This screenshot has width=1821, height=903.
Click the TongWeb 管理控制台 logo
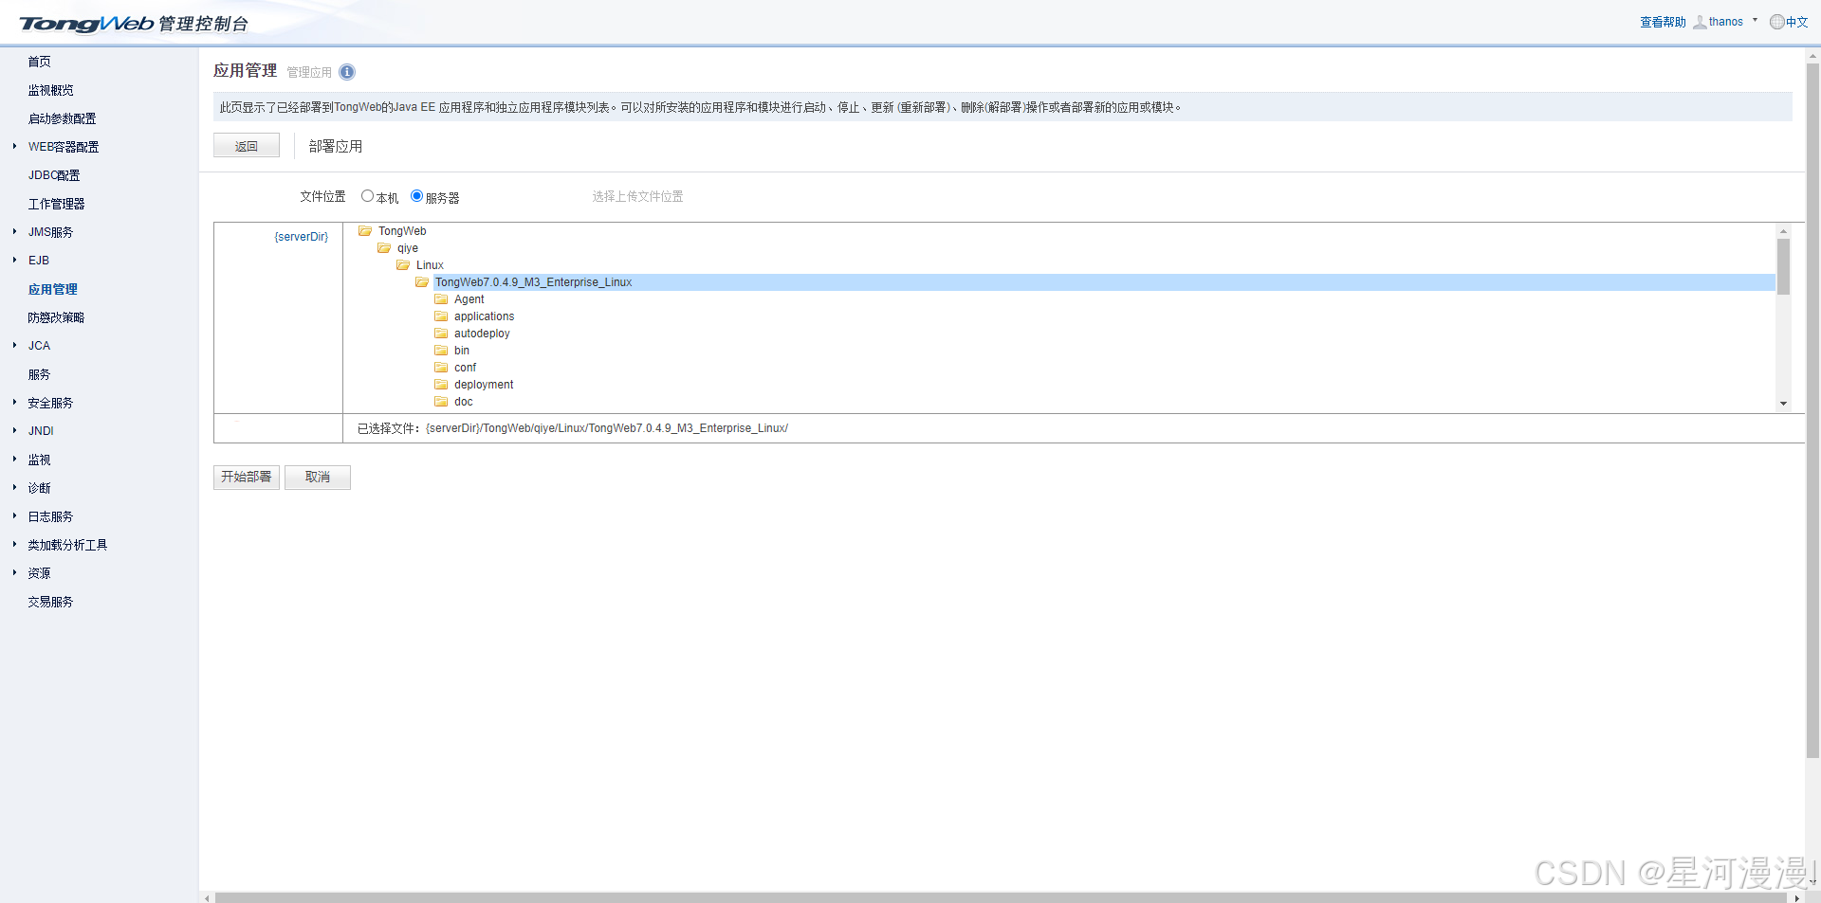click(x=134, y=24)
